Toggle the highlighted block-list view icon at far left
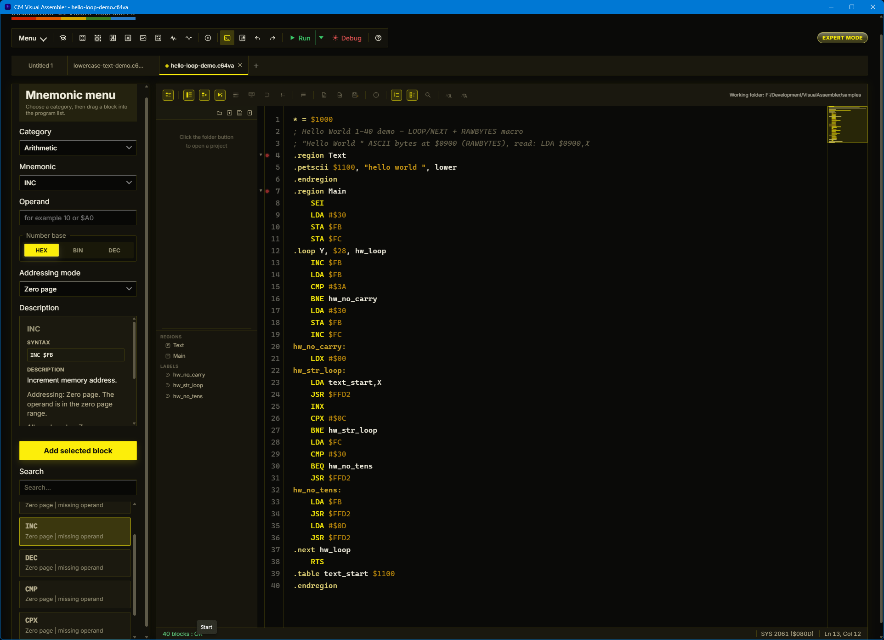The width and height of the screenshot is (884, 640). click(168, 95)
